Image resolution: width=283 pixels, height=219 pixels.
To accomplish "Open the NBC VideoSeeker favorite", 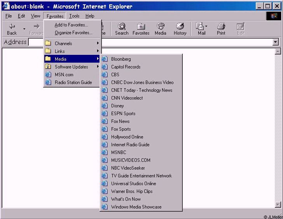I will click(141, 168).
